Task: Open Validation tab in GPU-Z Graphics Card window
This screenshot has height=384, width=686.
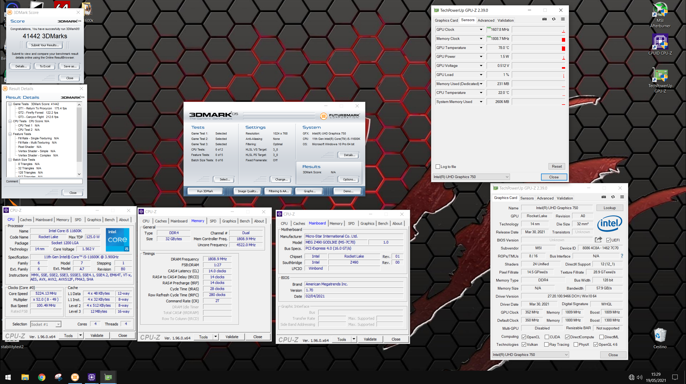Action: [565, 198]
